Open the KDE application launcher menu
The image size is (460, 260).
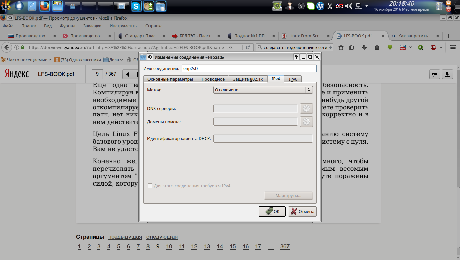point(5,6)
